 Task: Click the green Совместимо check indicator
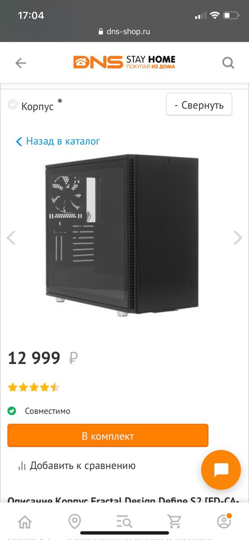click(x=12, y=410)
